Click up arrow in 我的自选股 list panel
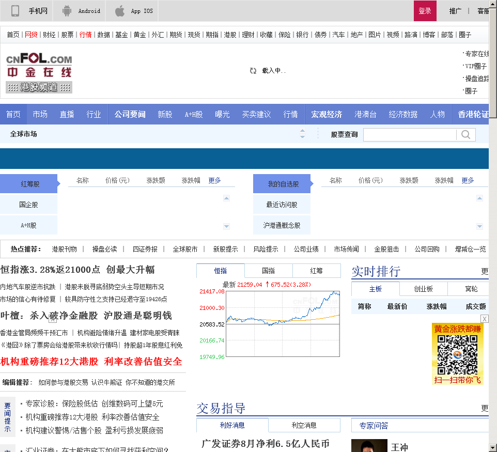Screen dimensions: 497x452 [x=479, y=198]
